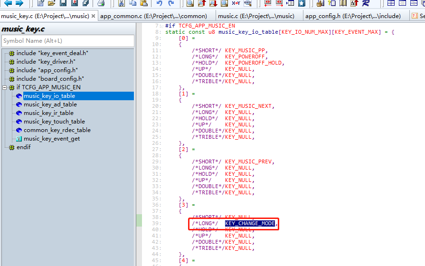Click KEY_MUSIC_NEXT on line 20
425x266 pixels.
pos(248,106)
